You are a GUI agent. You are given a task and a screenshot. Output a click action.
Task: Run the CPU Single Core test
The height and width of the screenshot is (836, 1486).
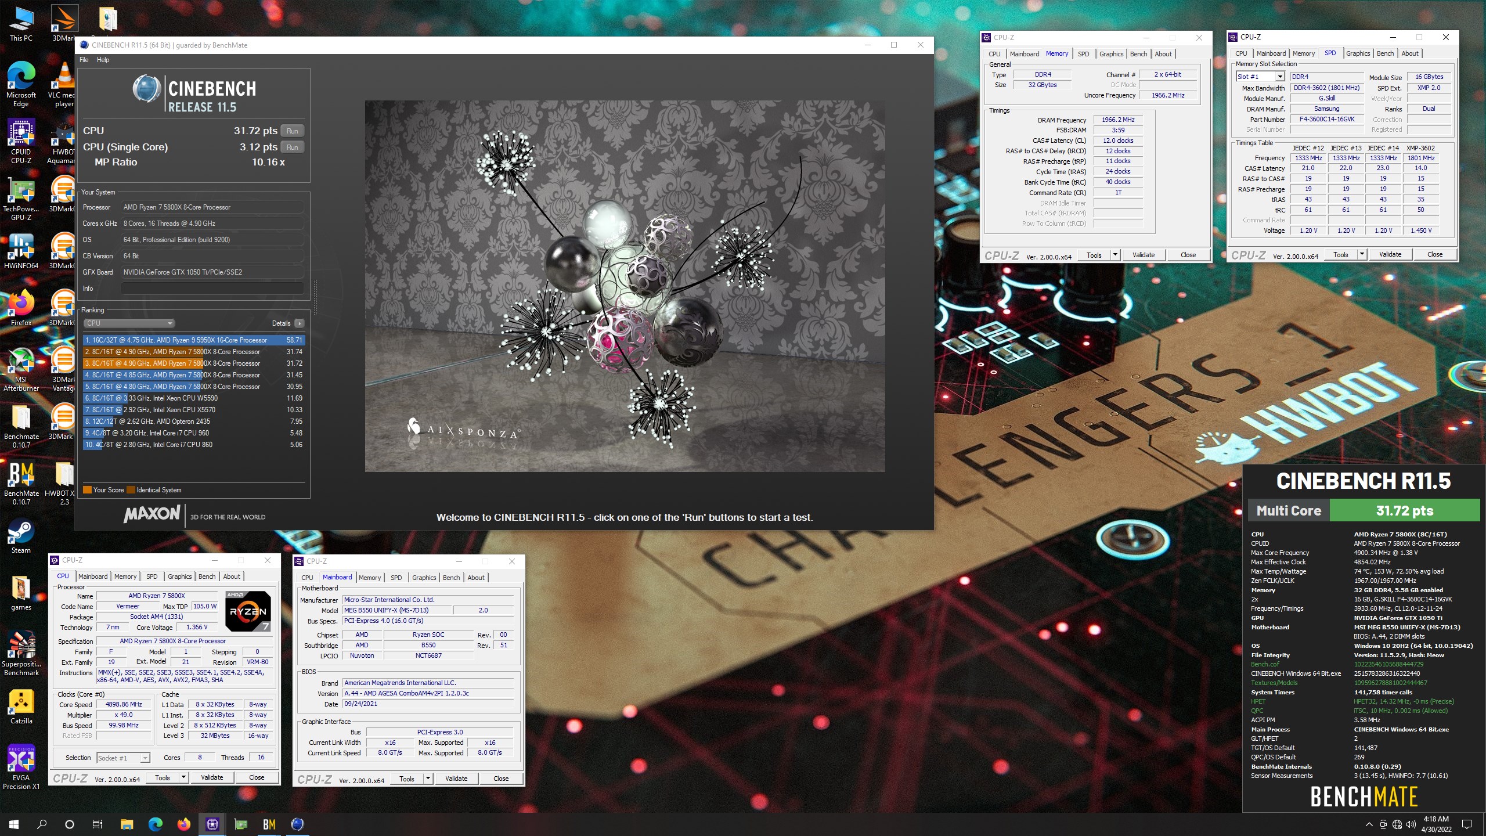[x=293, y=147]
